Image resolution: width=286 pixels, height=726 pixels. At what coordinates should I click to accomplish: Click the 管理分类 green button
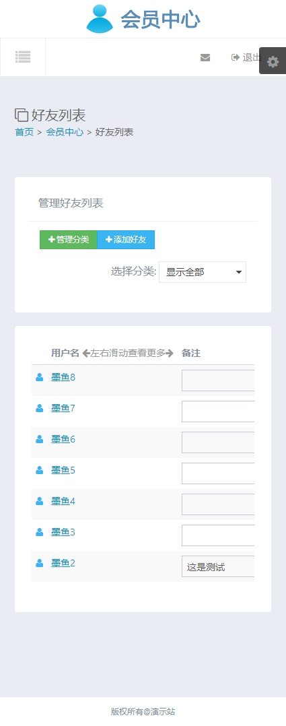[x=69, y=239]
